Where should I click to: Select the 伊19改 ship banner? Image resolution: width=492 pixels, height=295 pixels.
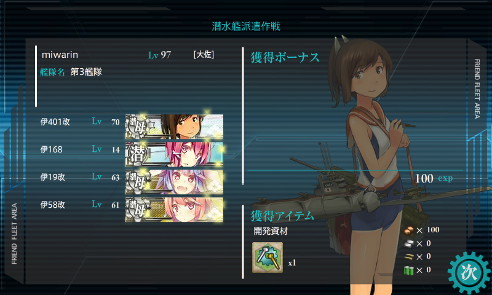174,182
